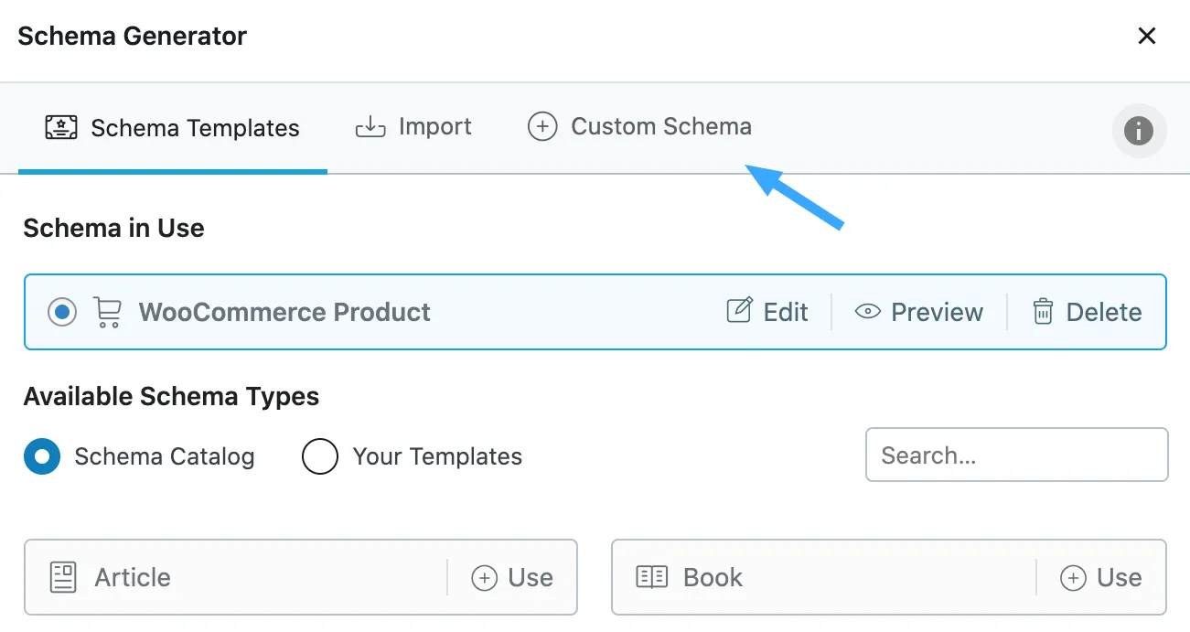Click the Book open-book icon
1190x632 pixels.
click(652, 577)
